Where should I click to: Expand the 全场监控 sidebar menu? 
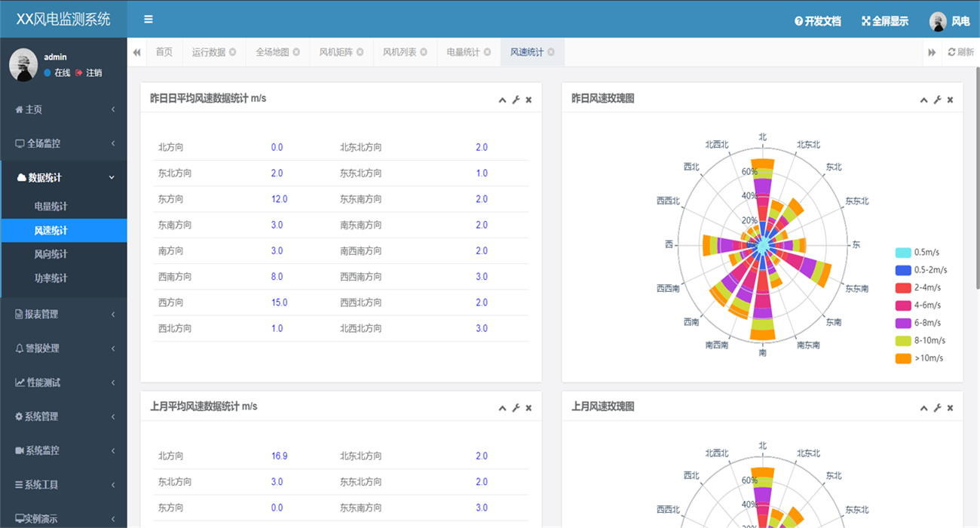[63, 143]
